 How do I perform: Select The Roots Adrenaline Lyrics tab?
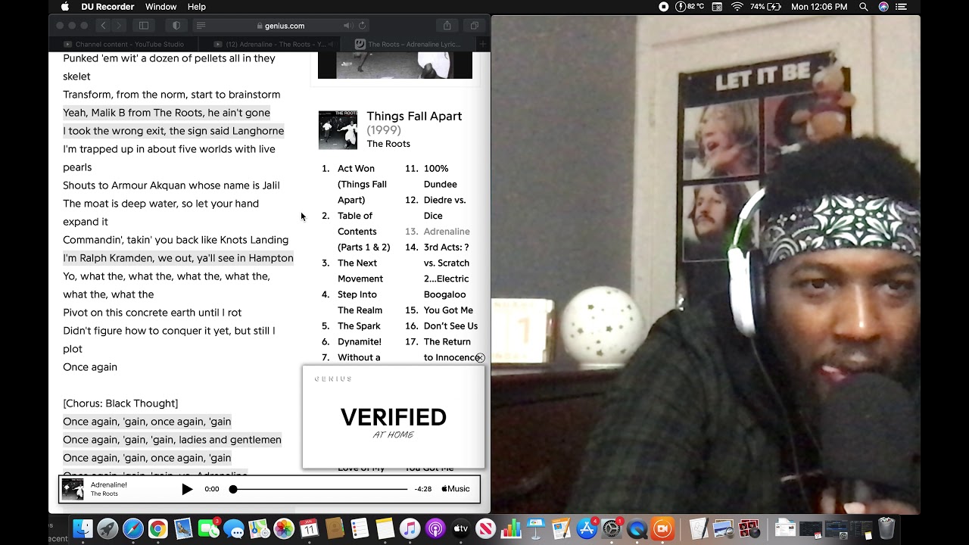[x=409, y=44]
